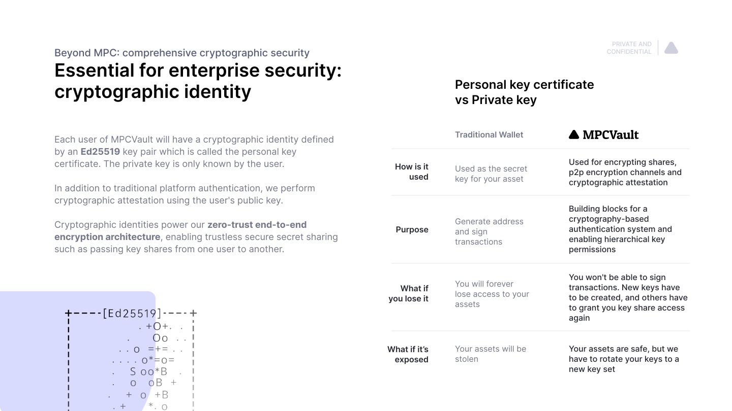Screen dimensions: 732x411
Task: Select the "Your assets will be stolen" cell
Action: click(x=491, y=354)
